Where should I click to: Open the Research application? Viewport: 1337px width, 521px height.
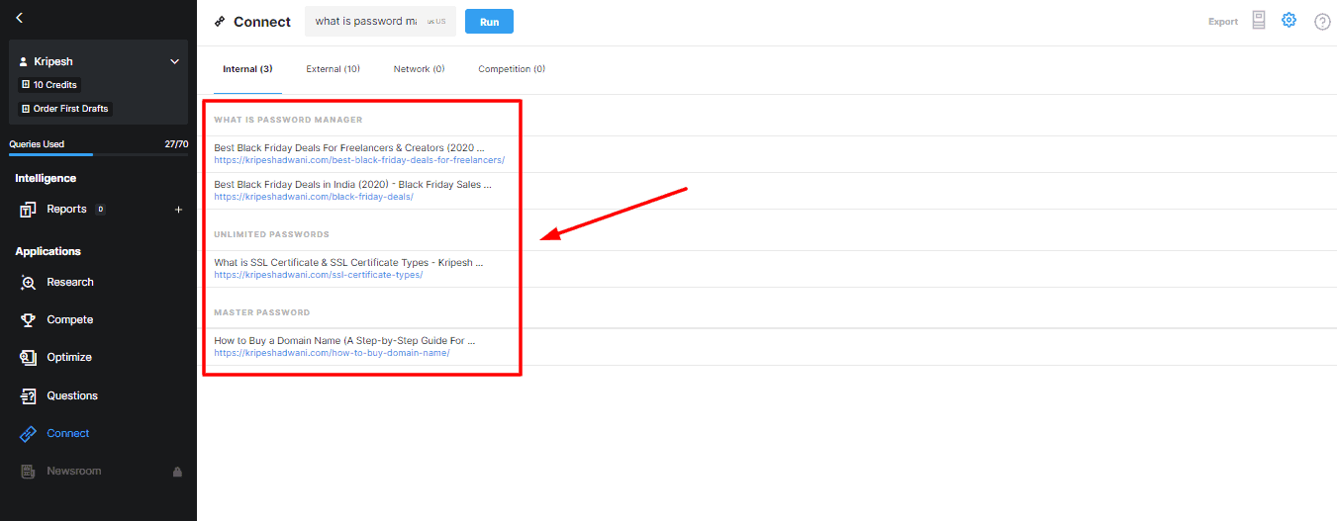(69, 282)
